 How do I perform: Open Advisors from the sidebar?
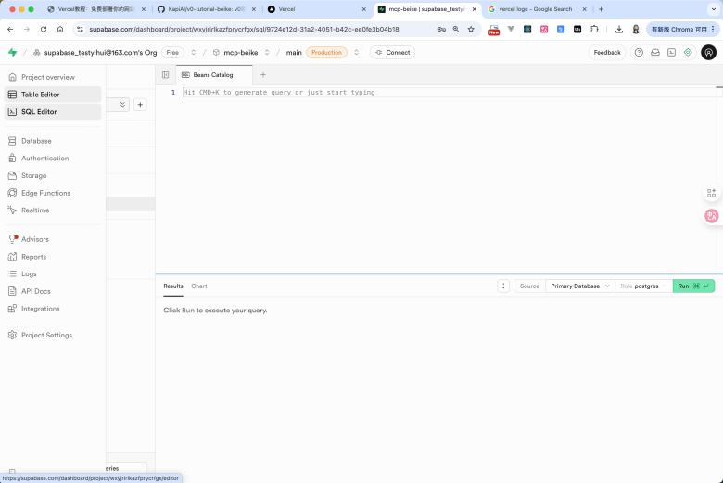pyautogui.click(x=34, y=239)
